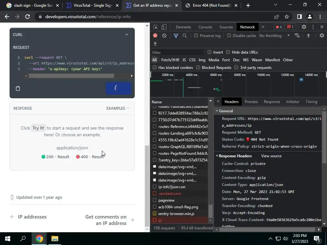This screenshot has height=245, width=327.
Task: Select the pageview request row
Action: tap(179, 200)
